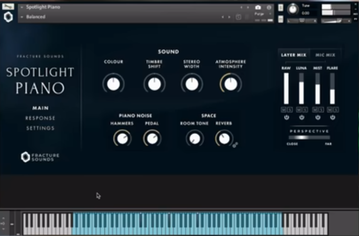Click the Fracture Sounds logo at bottom left
The height and width of the screenshot is (236, 359).
[40, 157]
